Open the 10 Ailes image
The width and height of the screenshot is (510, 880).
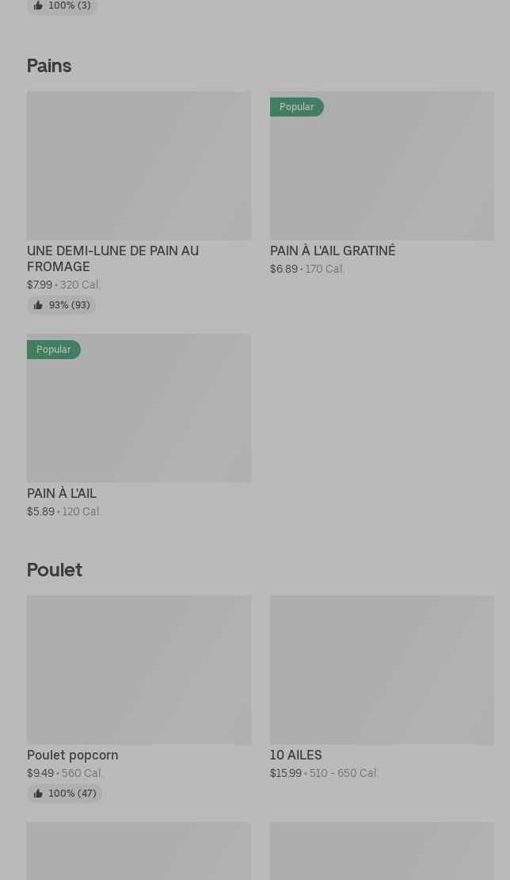[382, 670]
